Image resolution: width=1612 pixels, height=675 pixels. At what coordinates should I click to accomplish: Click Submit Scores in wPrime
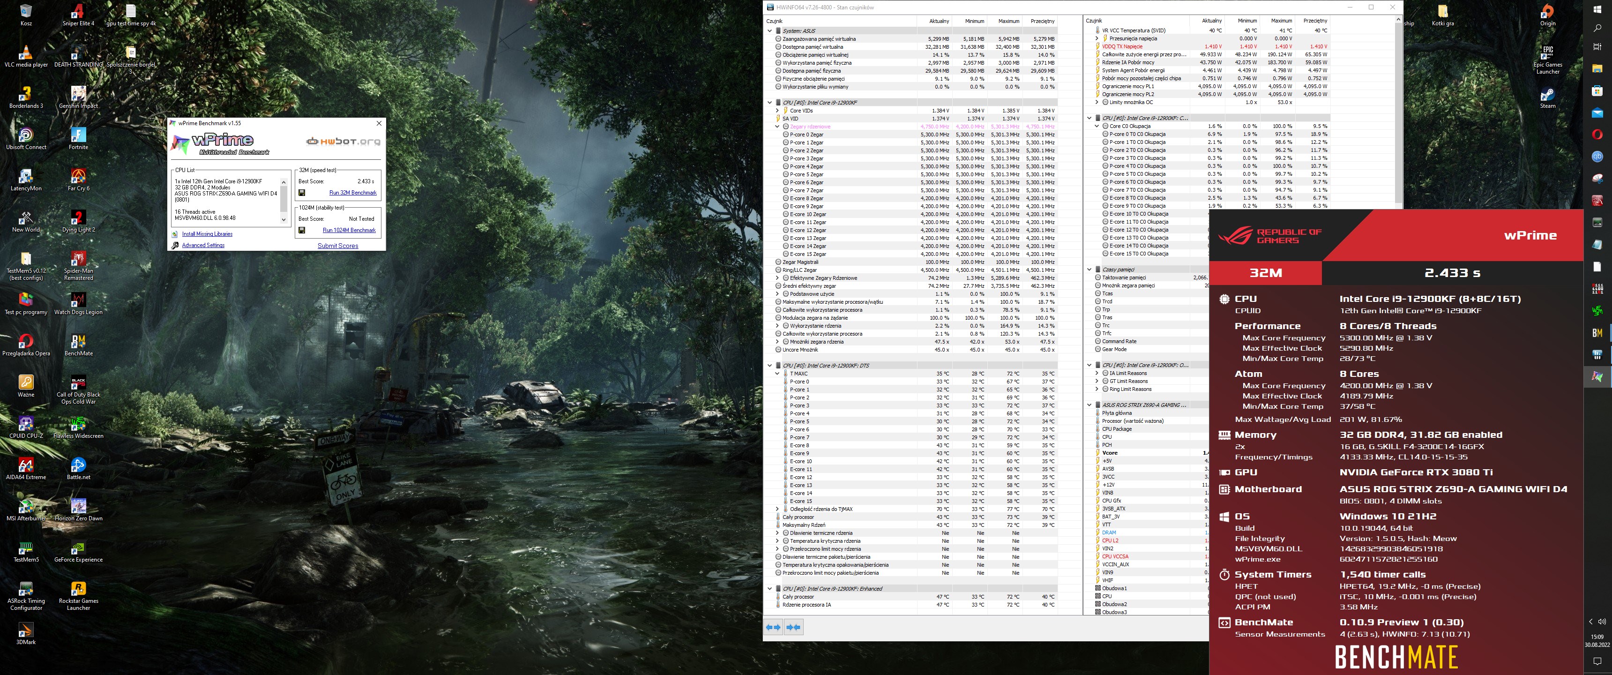338,246
